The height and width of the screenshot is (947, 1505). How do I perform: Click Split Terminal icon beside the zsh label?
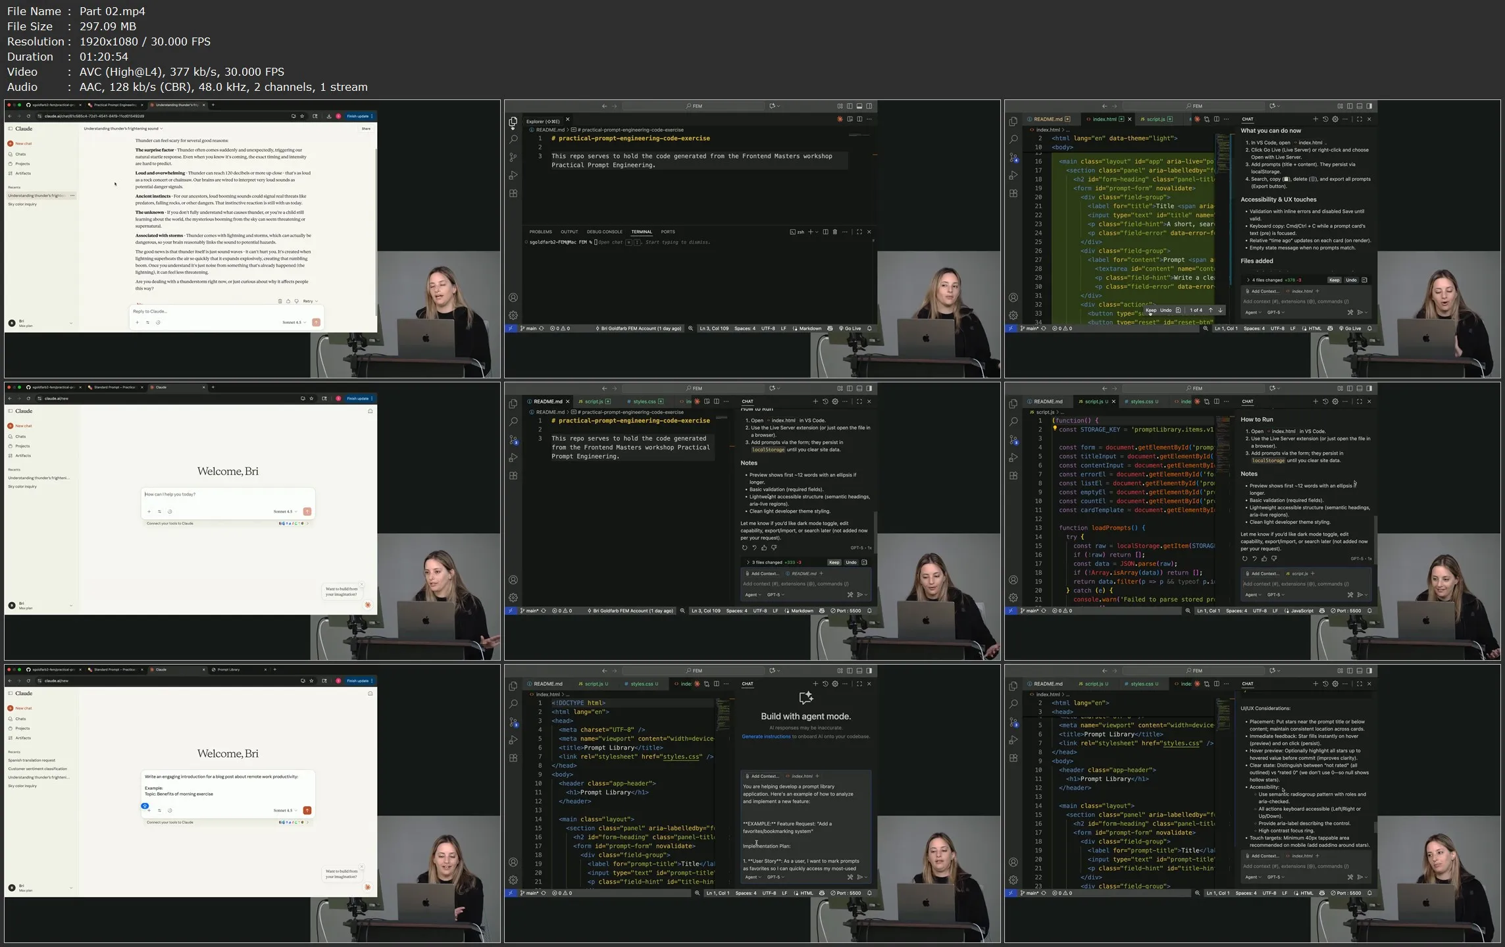(825, 232)
